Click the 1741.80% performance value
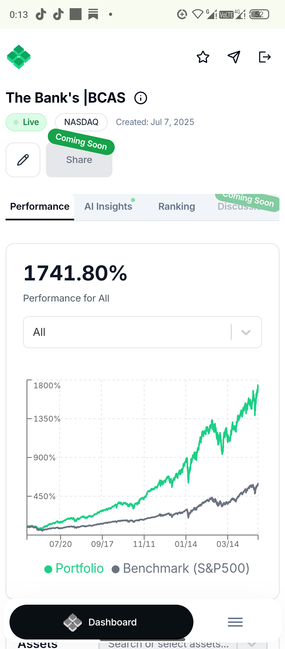This screenshot has height=649, width=285. click(x=75, y=273)
